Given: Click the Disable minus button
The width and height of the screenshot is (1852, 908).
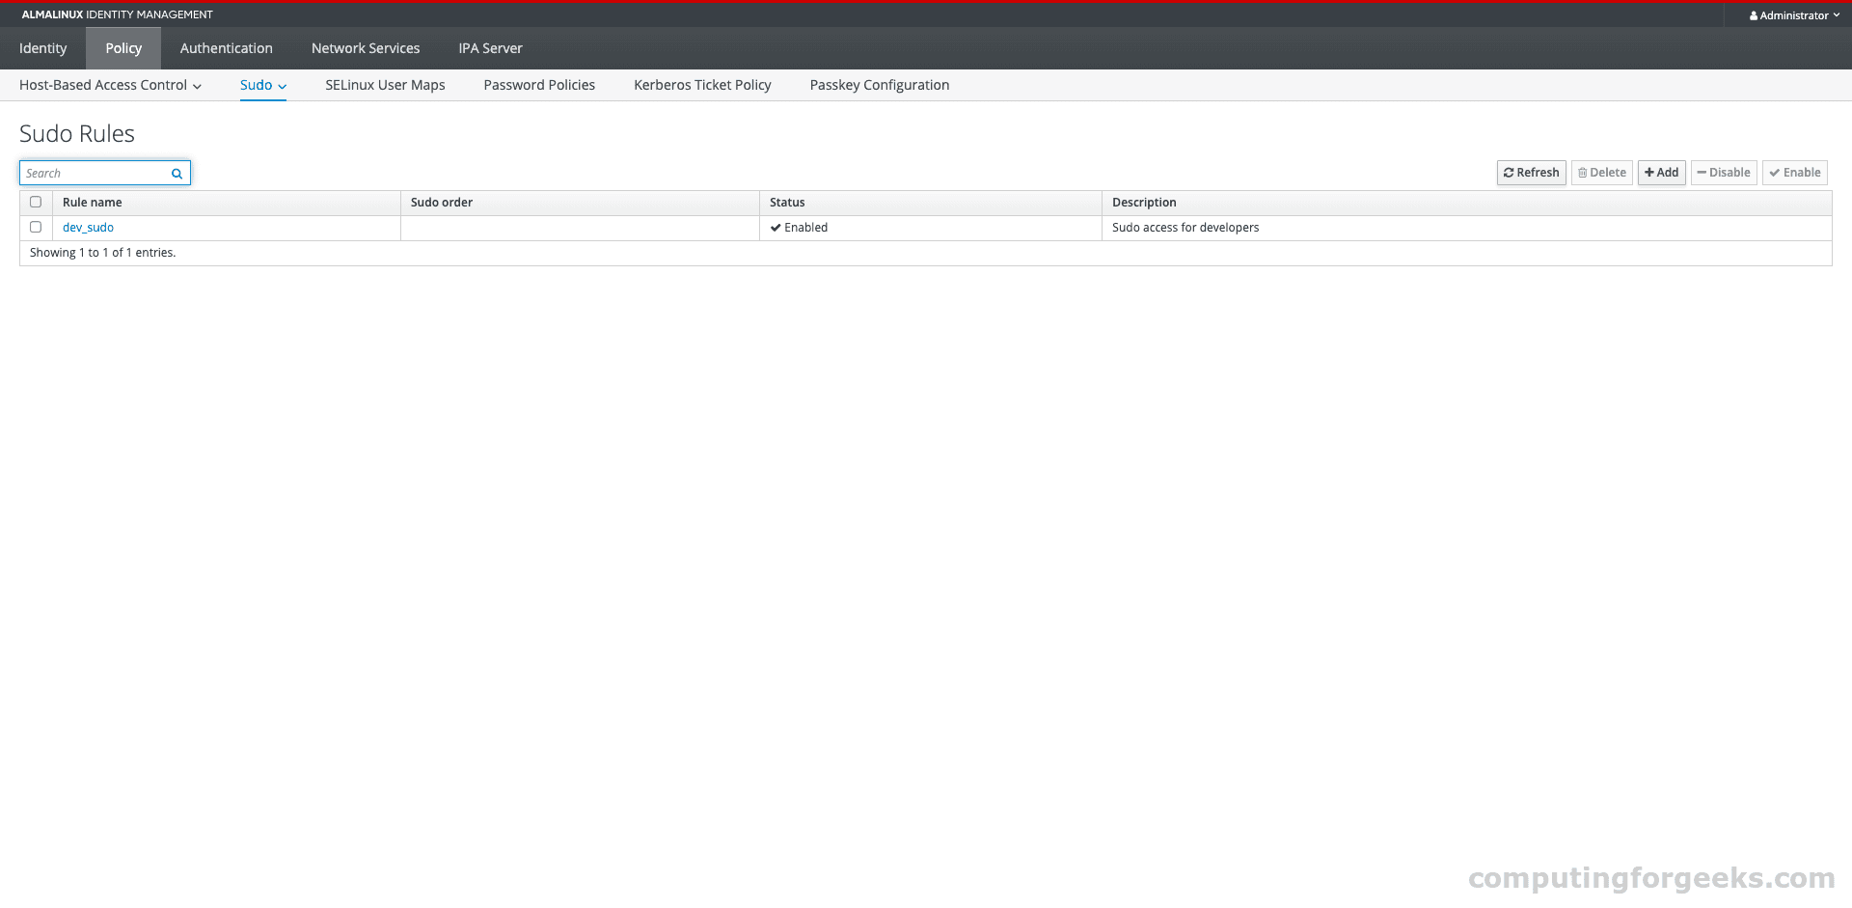Looking at the screenshot, I should (x=1723, y=173).
